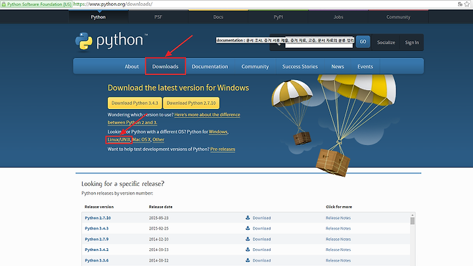Click Download text link for Python 2.7.10
Screen dimensions: 473x266
[261, 218]
